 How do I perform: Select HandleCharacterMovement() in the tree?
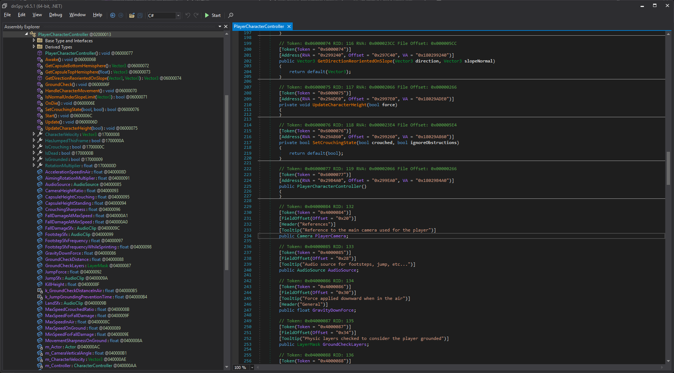pyautogui.click(x=91, y=91)
